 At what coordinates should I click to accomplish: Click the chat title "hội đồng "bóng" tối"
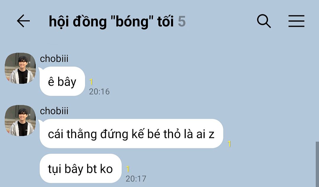click(111, 21)
